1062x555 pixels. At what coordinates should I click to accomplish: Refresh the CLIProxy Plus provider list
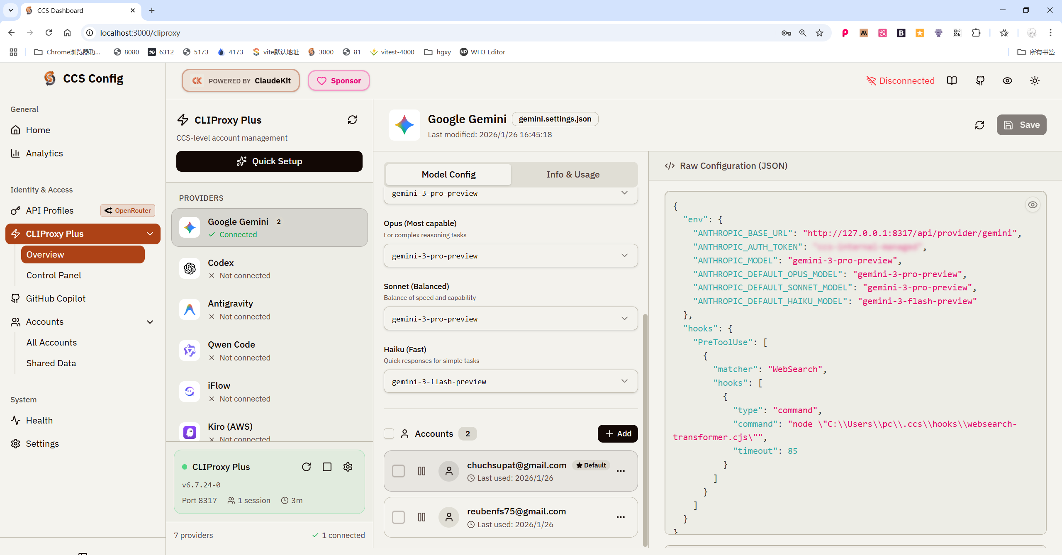pos(352,120)
